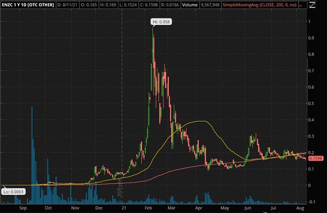Screen dimensions: 327x213
Task: Click the Hi: 0.958 price bubble
Action: tap(161, 22)
